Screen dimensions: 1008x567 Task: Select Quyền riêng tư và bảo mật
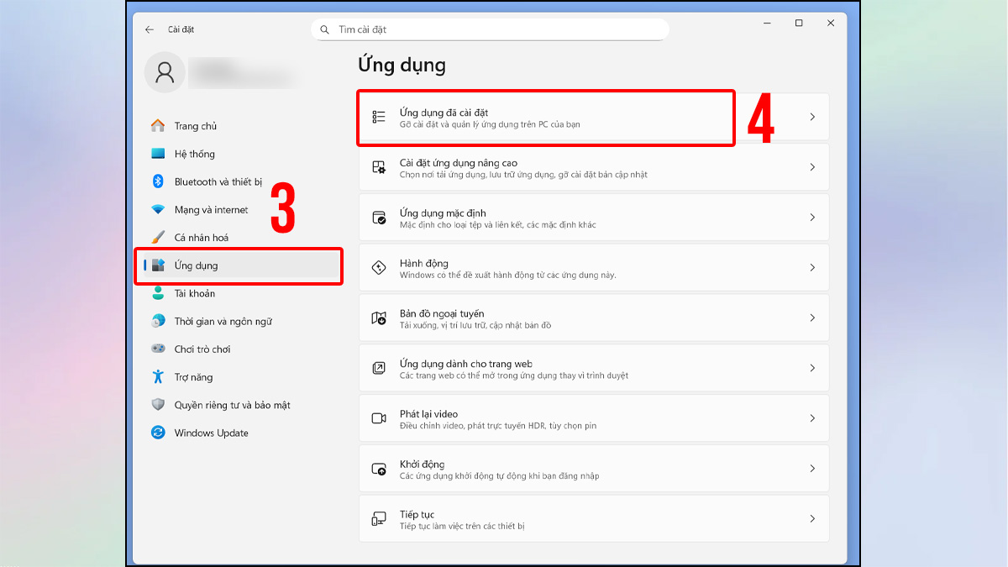(x=241, y=405)
